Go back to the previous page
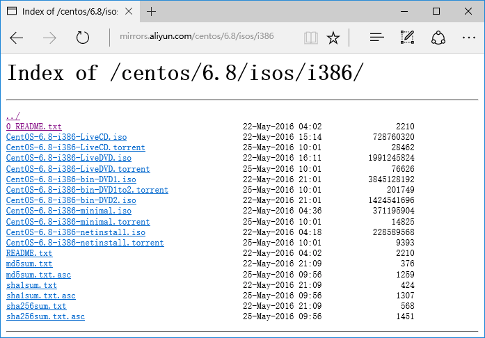 tap(17, 38)
